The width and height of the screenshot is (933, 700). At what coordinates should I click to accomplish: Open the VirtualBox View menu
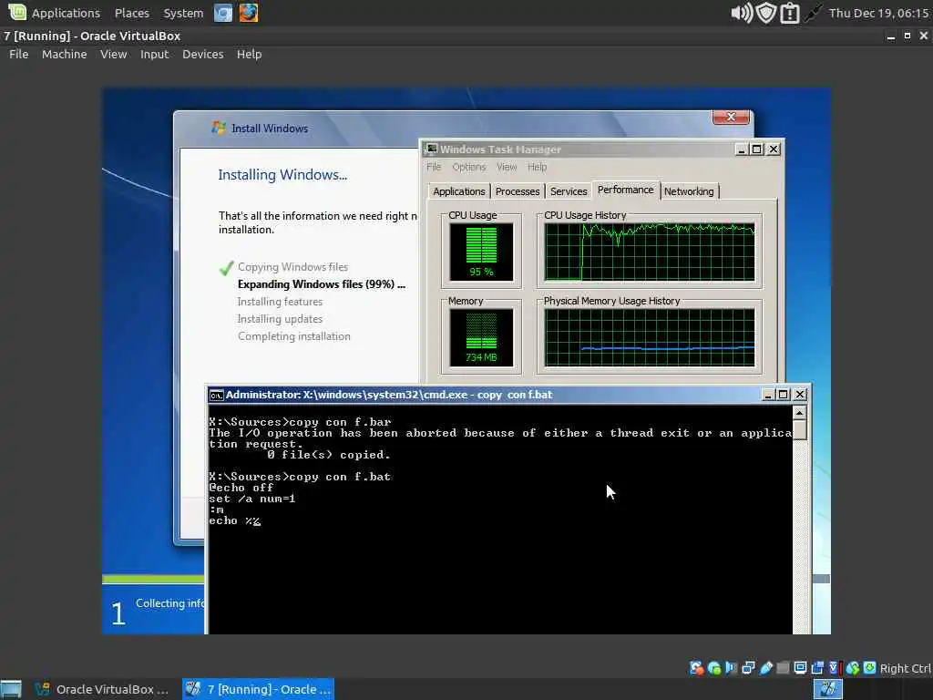[x=113, y=54]
